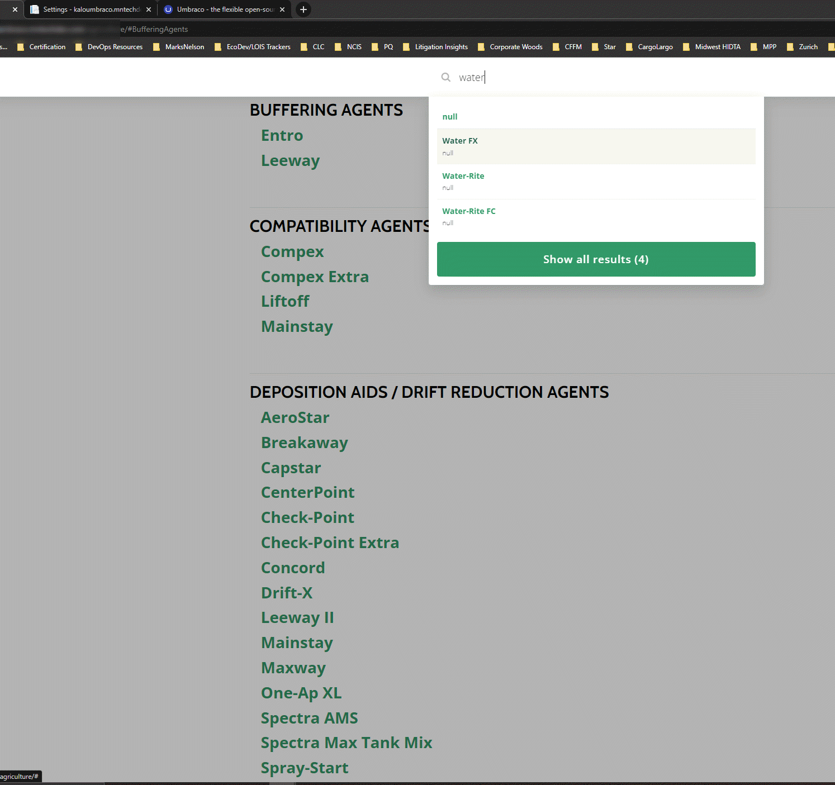Open the Leeway buffering agent link
835x785 pixels.
click(290, 161)
